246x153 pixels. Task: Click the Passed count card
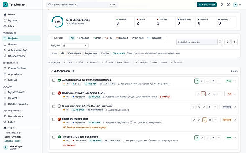tap(124, 22)
